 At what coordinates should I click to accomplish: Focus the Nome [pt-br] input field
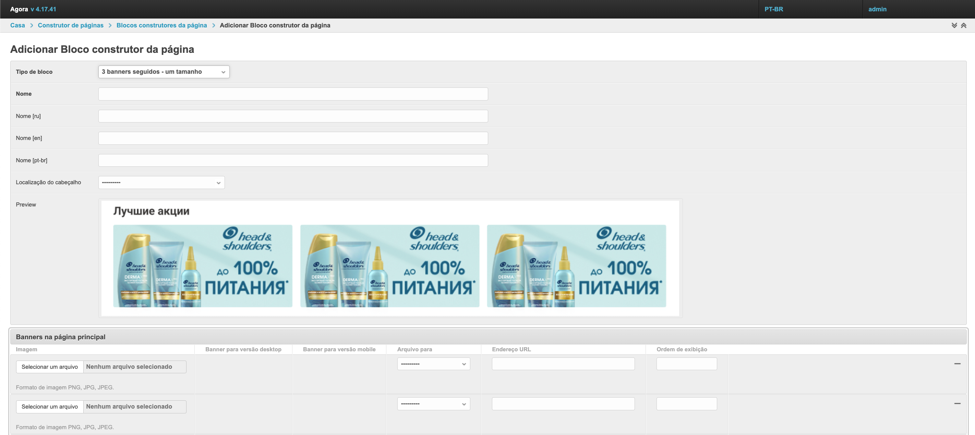click(x=293, y=161)
